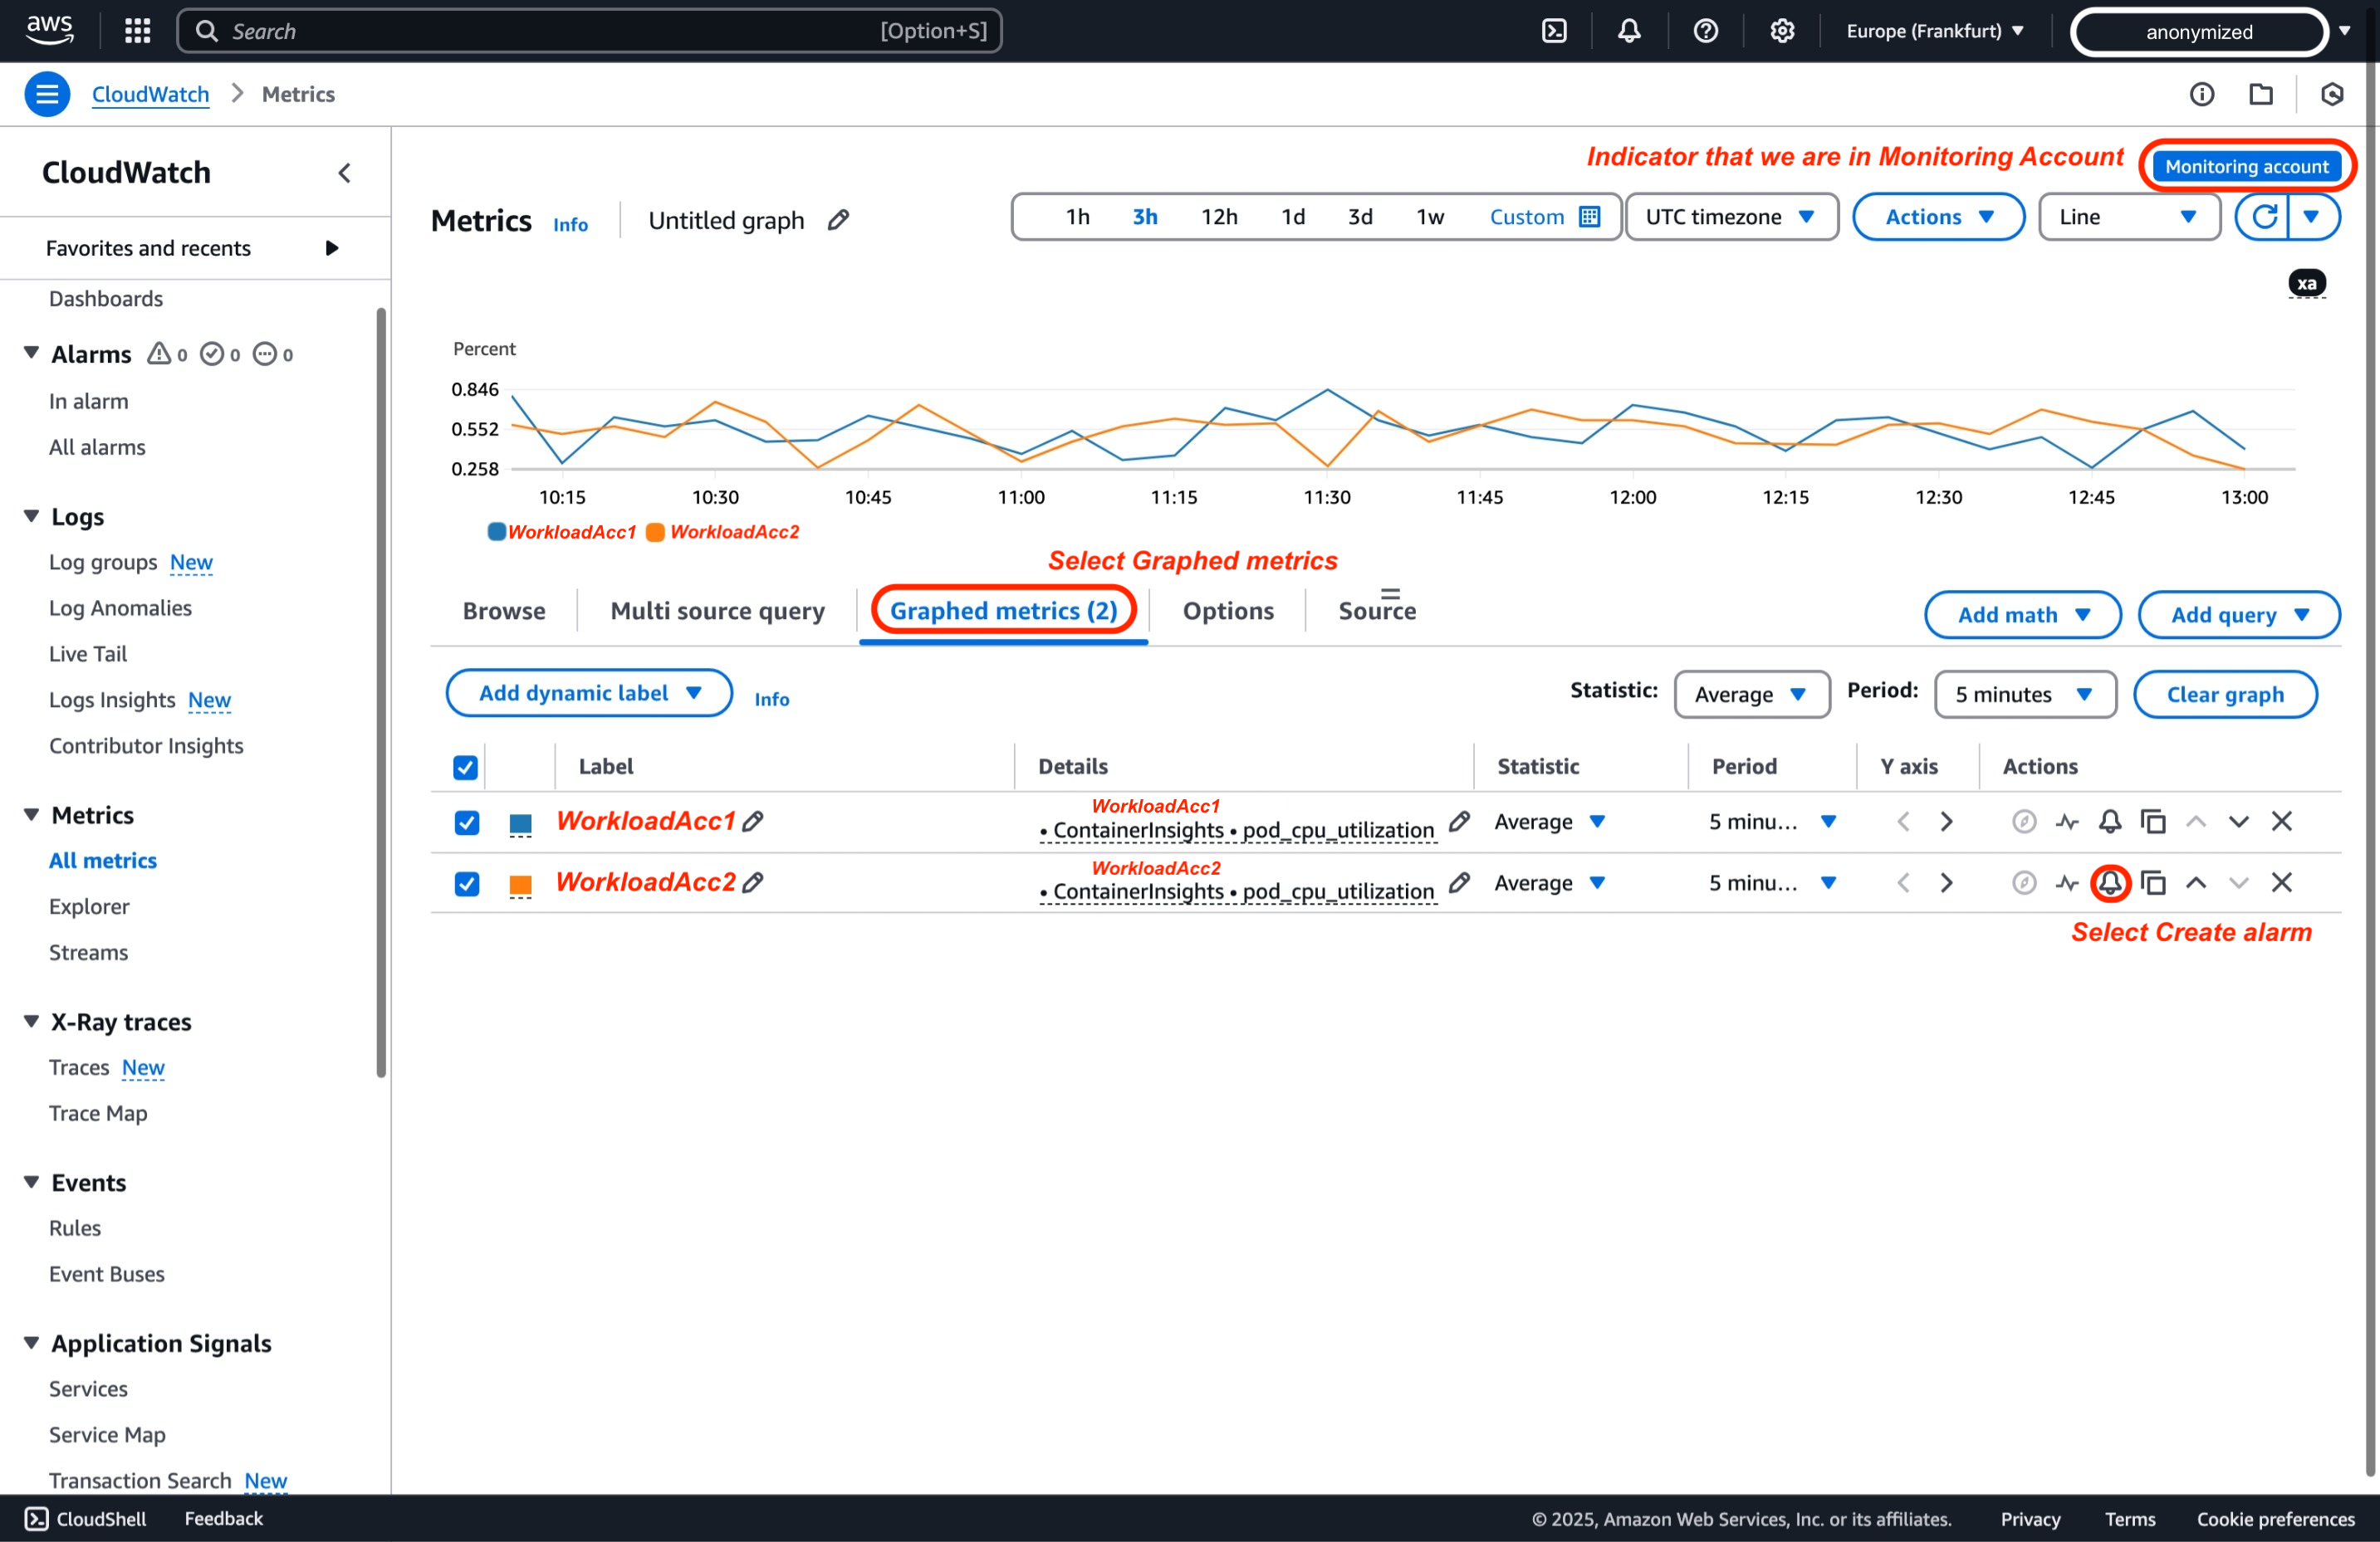The width and height of the screenshot is (2380, 1542).
Task: Edit WorkloadAcc2 metric details pencil
Action: pyautogui.click(x=1459, y=881)
